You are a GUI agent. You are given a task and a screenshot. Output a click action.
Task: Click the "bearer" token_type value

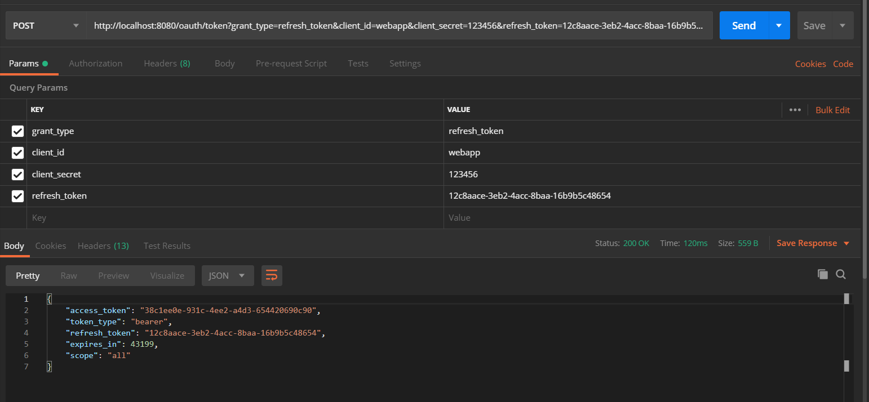tap(149, 321)
